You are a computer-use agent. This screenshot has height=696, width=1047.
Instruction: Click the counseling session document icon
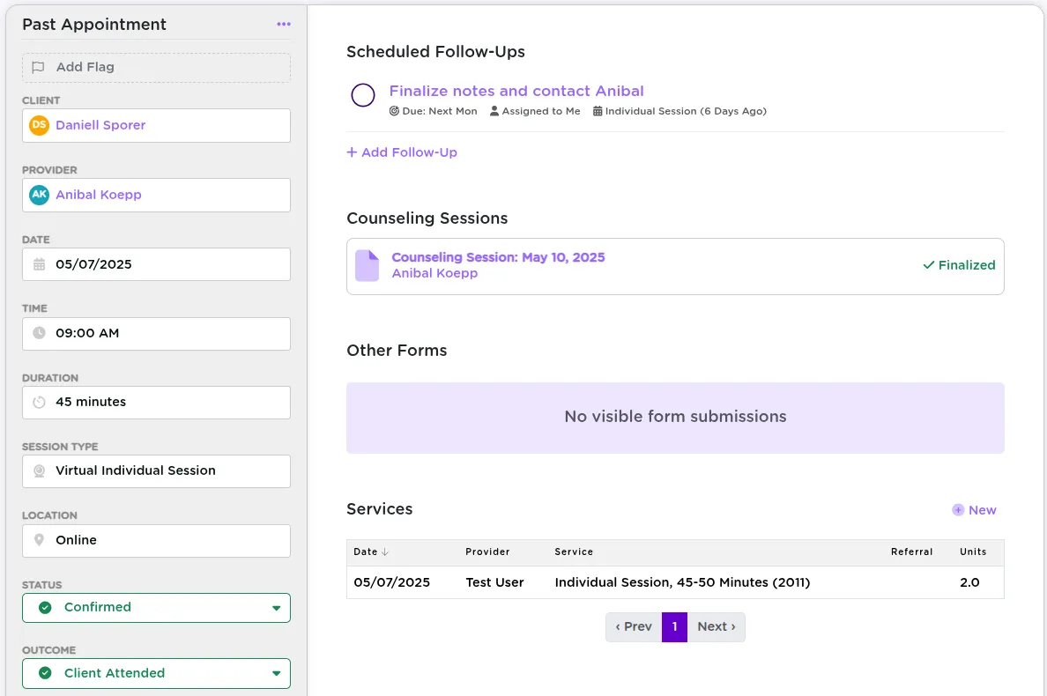point(367,264)
